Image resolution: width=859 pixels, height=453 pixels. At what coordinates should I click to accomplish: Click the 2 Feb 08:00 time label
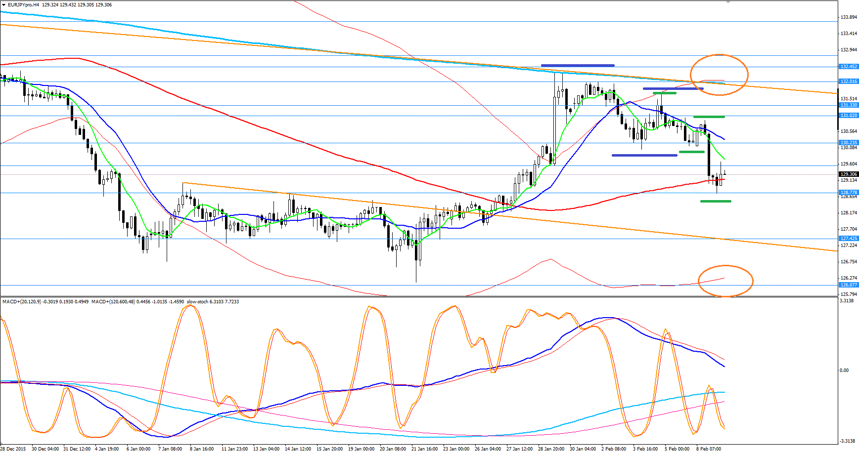(614, 449)
